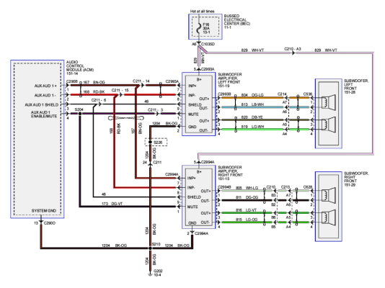Click the AUX AUD 1 SHIELD pin label
Viewport: 385px width, 288px height.
(42, 104)
